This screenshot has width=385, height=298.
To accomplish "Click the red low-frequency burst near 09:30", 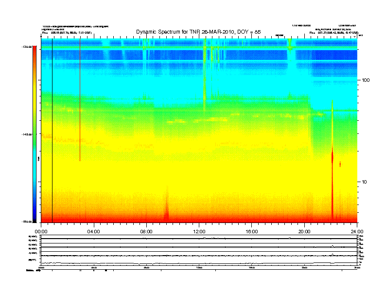I will point(167,205).
